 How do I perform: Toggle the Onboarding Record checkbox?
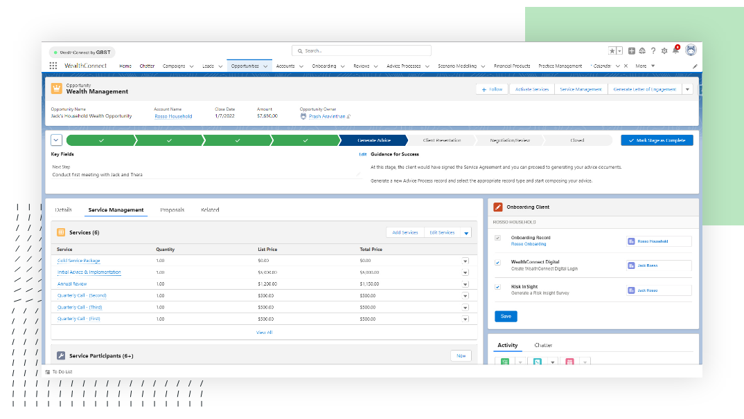[498, 238]
